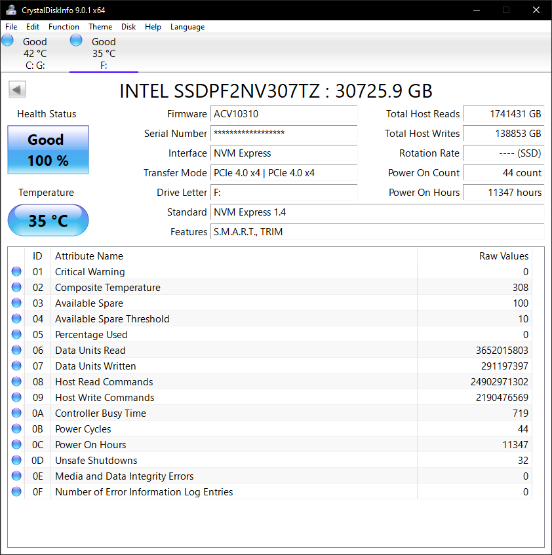Open the Edit menu
Screen dimensions: 552x555
(x=33, y=27)
